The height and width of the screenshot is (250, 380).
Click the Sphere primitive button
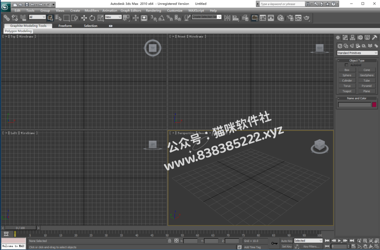pyautogui.click(x=347, y=75)
